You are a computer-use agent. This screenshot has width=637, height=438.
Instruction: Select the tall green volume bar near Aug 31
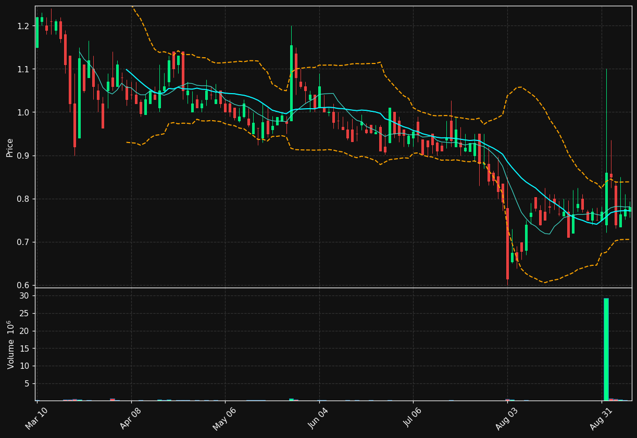(606, 349)
